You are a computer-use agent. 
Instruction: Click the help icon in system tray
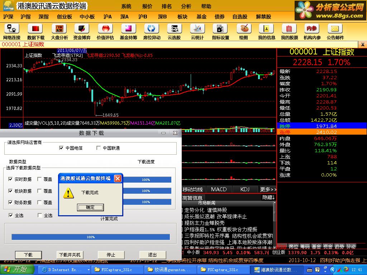[318, 270]
